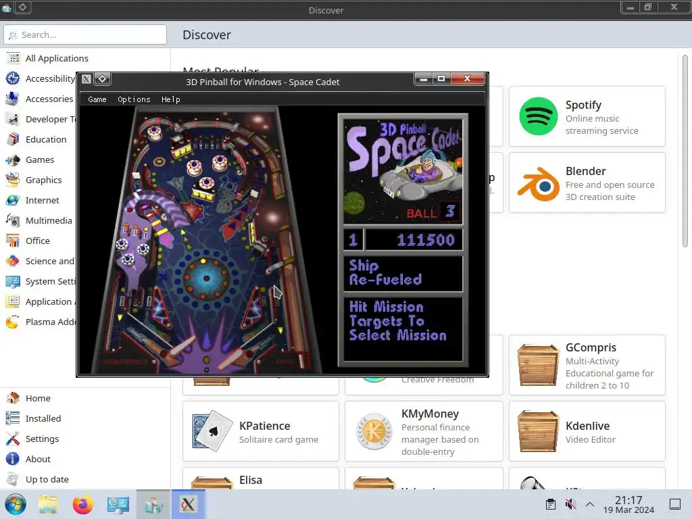Open the Games category icon
The height and width of the screenshot is (519, 692).
[x=13, y=159]
